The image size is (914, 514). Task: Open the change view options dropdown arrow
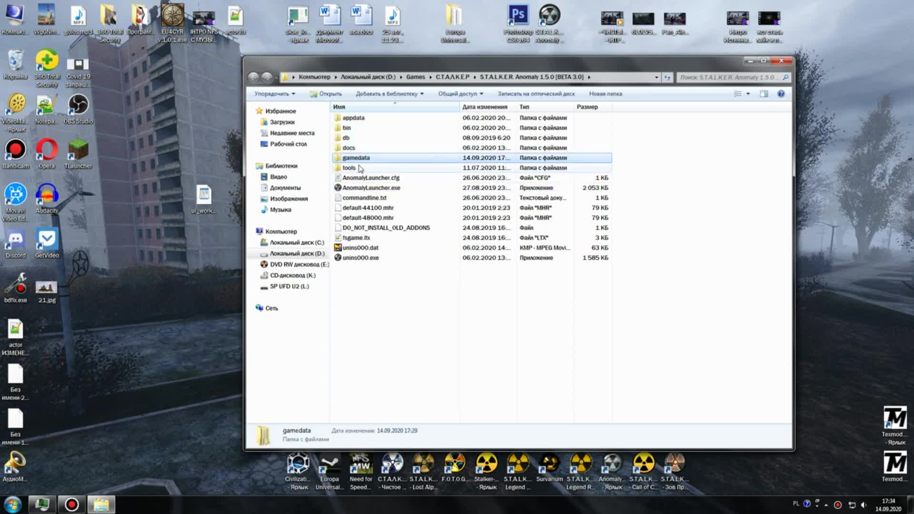pyautogui.click(x=748, y=94)
